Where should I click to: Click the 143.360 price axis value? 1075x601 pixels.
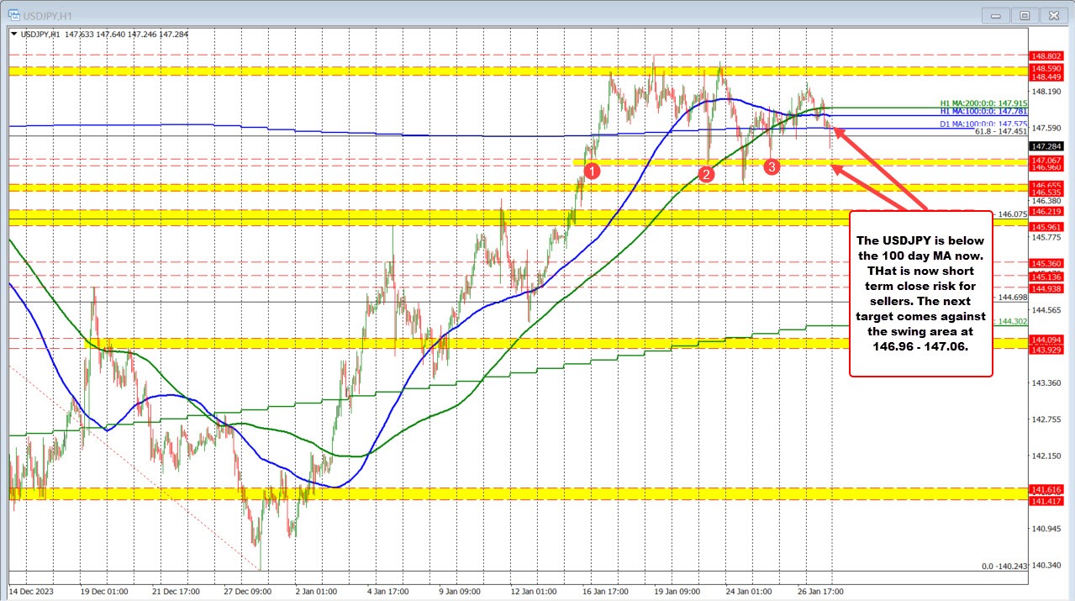click(1046, 383)
